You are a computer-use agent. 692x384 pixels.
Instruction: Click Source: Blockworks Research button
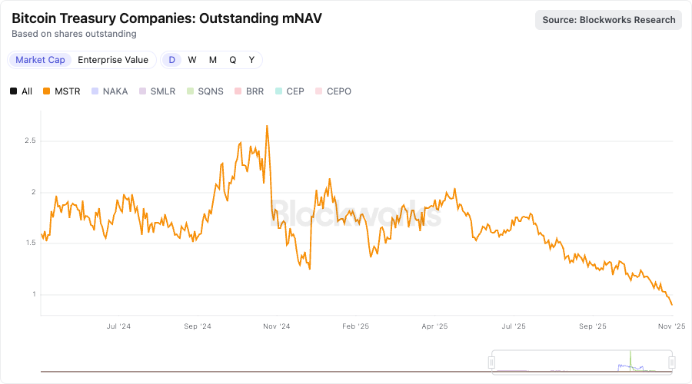609,20
